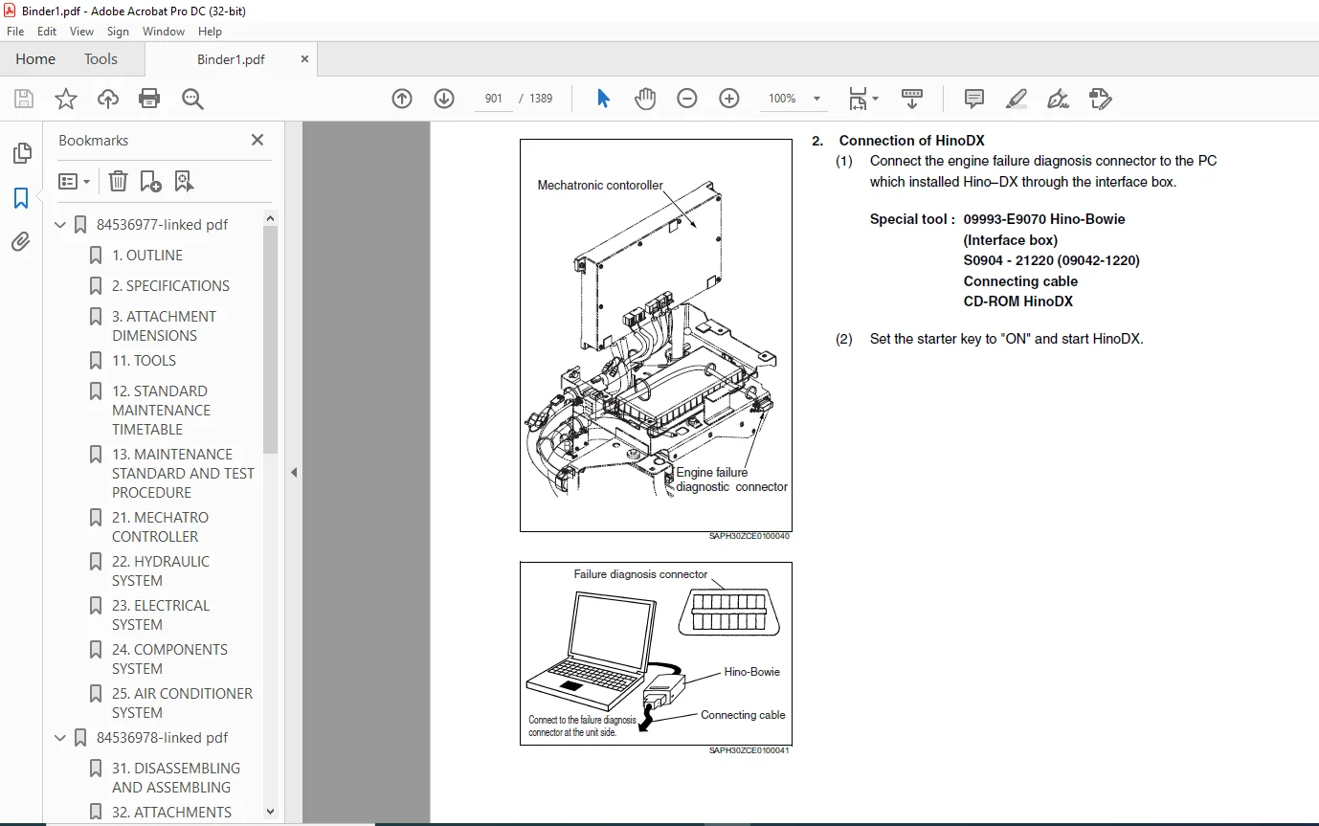Open the Edit menu

[x=47, y=32]
